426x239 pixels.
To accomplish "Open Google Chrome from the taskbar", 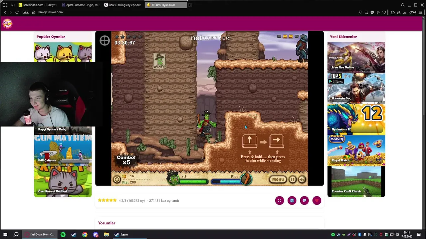I will [85, 235].
